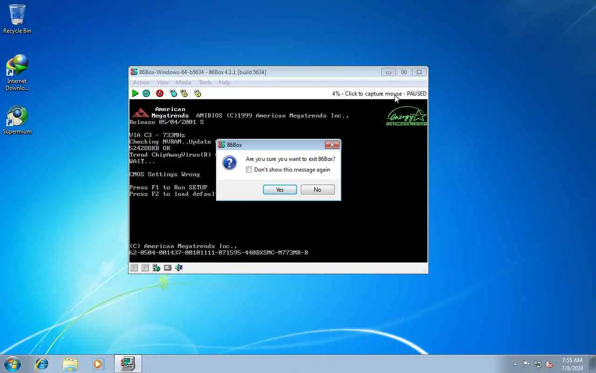Click No to cancel exiting
Image resolution: width=596 pixels, height=373 pixels.
(x=318, y=190)
